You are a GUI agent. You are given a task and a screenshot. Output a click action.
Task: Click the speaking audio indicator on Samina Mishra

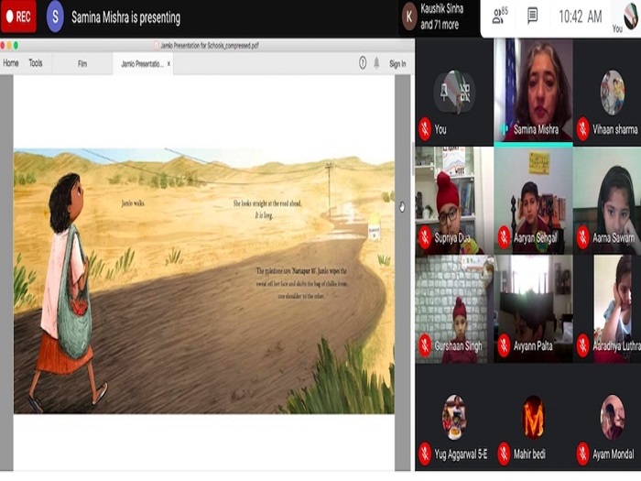(505, 129)
